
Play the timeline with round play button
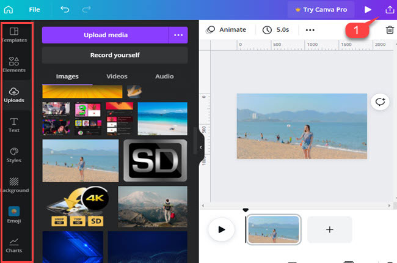pos(222,229)
